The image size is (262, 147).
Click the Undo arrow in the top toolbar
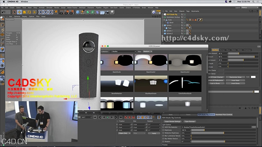coord(3,12)
